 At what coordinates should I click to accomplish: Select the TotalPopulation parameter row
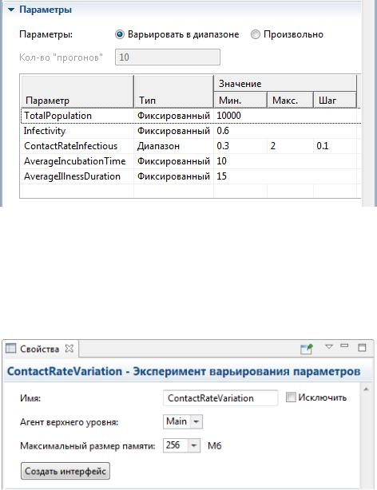click(x=191, y=116)
